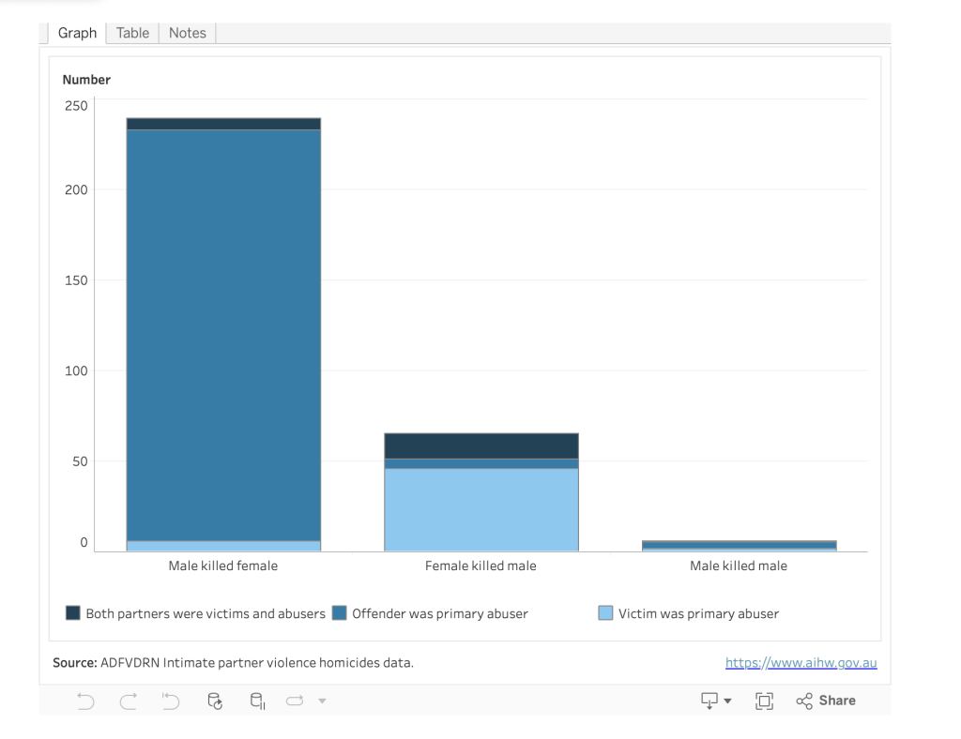961x739 pixels.
Task: Open the Download icon menu
Action: (x=716, y=701)
